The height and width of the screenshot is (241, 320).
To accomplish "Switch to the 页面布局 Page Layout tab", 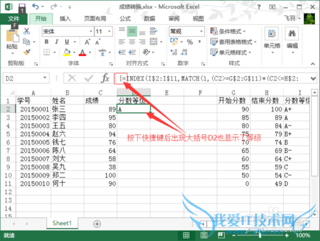I will pyautogui.click(x=95, y=19).
